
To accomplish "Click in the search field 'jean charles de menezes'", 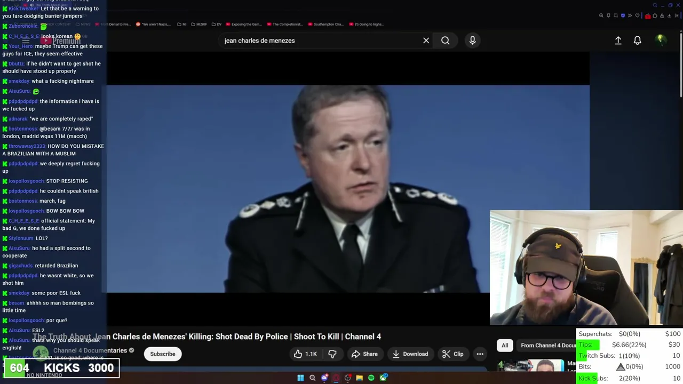I will (x=320, y=41).
